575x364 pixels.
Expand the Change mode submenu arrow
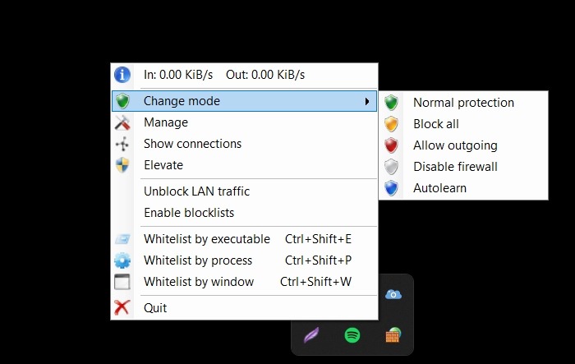[x=366, y=101]
